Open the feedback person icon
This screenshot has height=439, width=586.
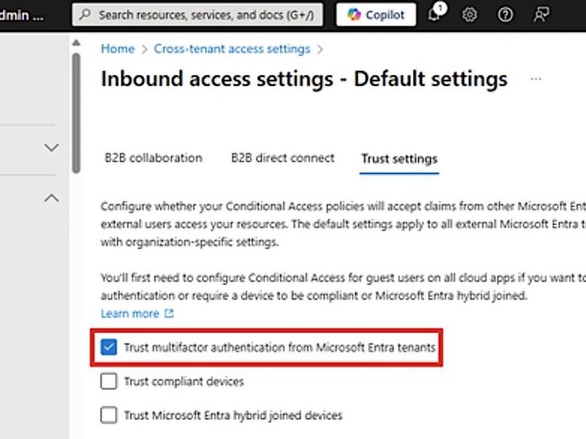pyautogui.click(x=541, y=15)
